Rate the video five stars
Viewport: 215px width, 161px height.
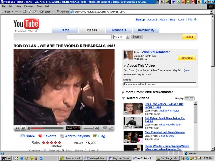pyautogui.click(x=59, y=143)
